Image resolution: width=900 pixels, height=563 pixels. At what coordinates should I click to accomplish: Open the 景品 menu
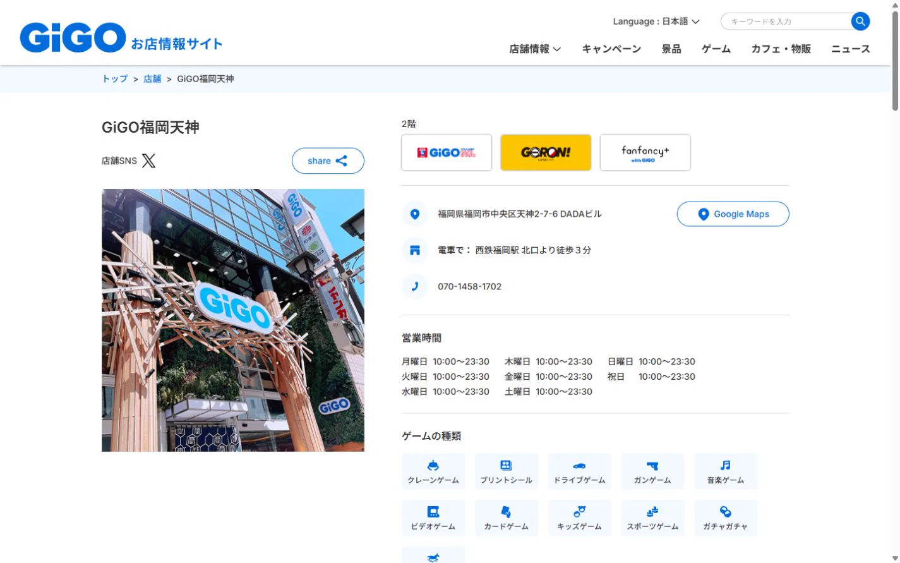671,49
